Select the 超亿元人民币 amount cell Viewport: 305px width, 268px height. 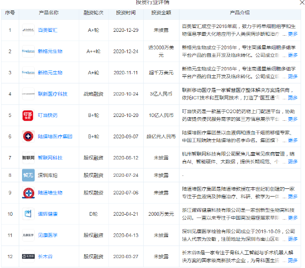pos(161,136)
